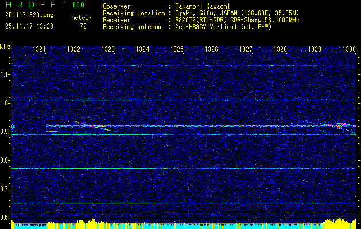The height and width of the screenshot is (229, 361).
Task: Select the observer name Takanori Kawachi
Action: [203, 6]
